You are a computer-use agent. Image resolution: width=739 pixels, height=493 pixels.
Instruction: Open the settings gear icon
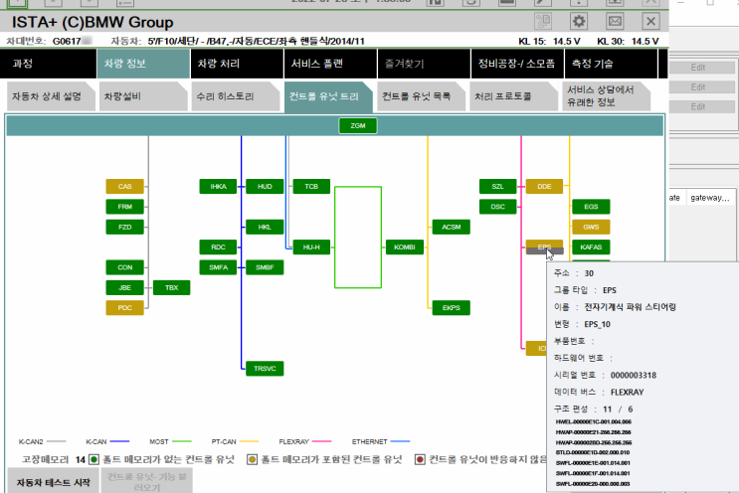pyautogui.click(x=578, y=21)
